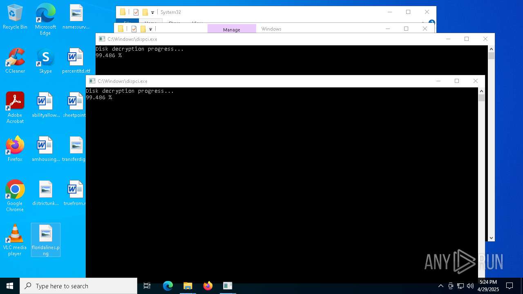
Task: Launch Google Chrome from desktop
Action: coord(15,196)
